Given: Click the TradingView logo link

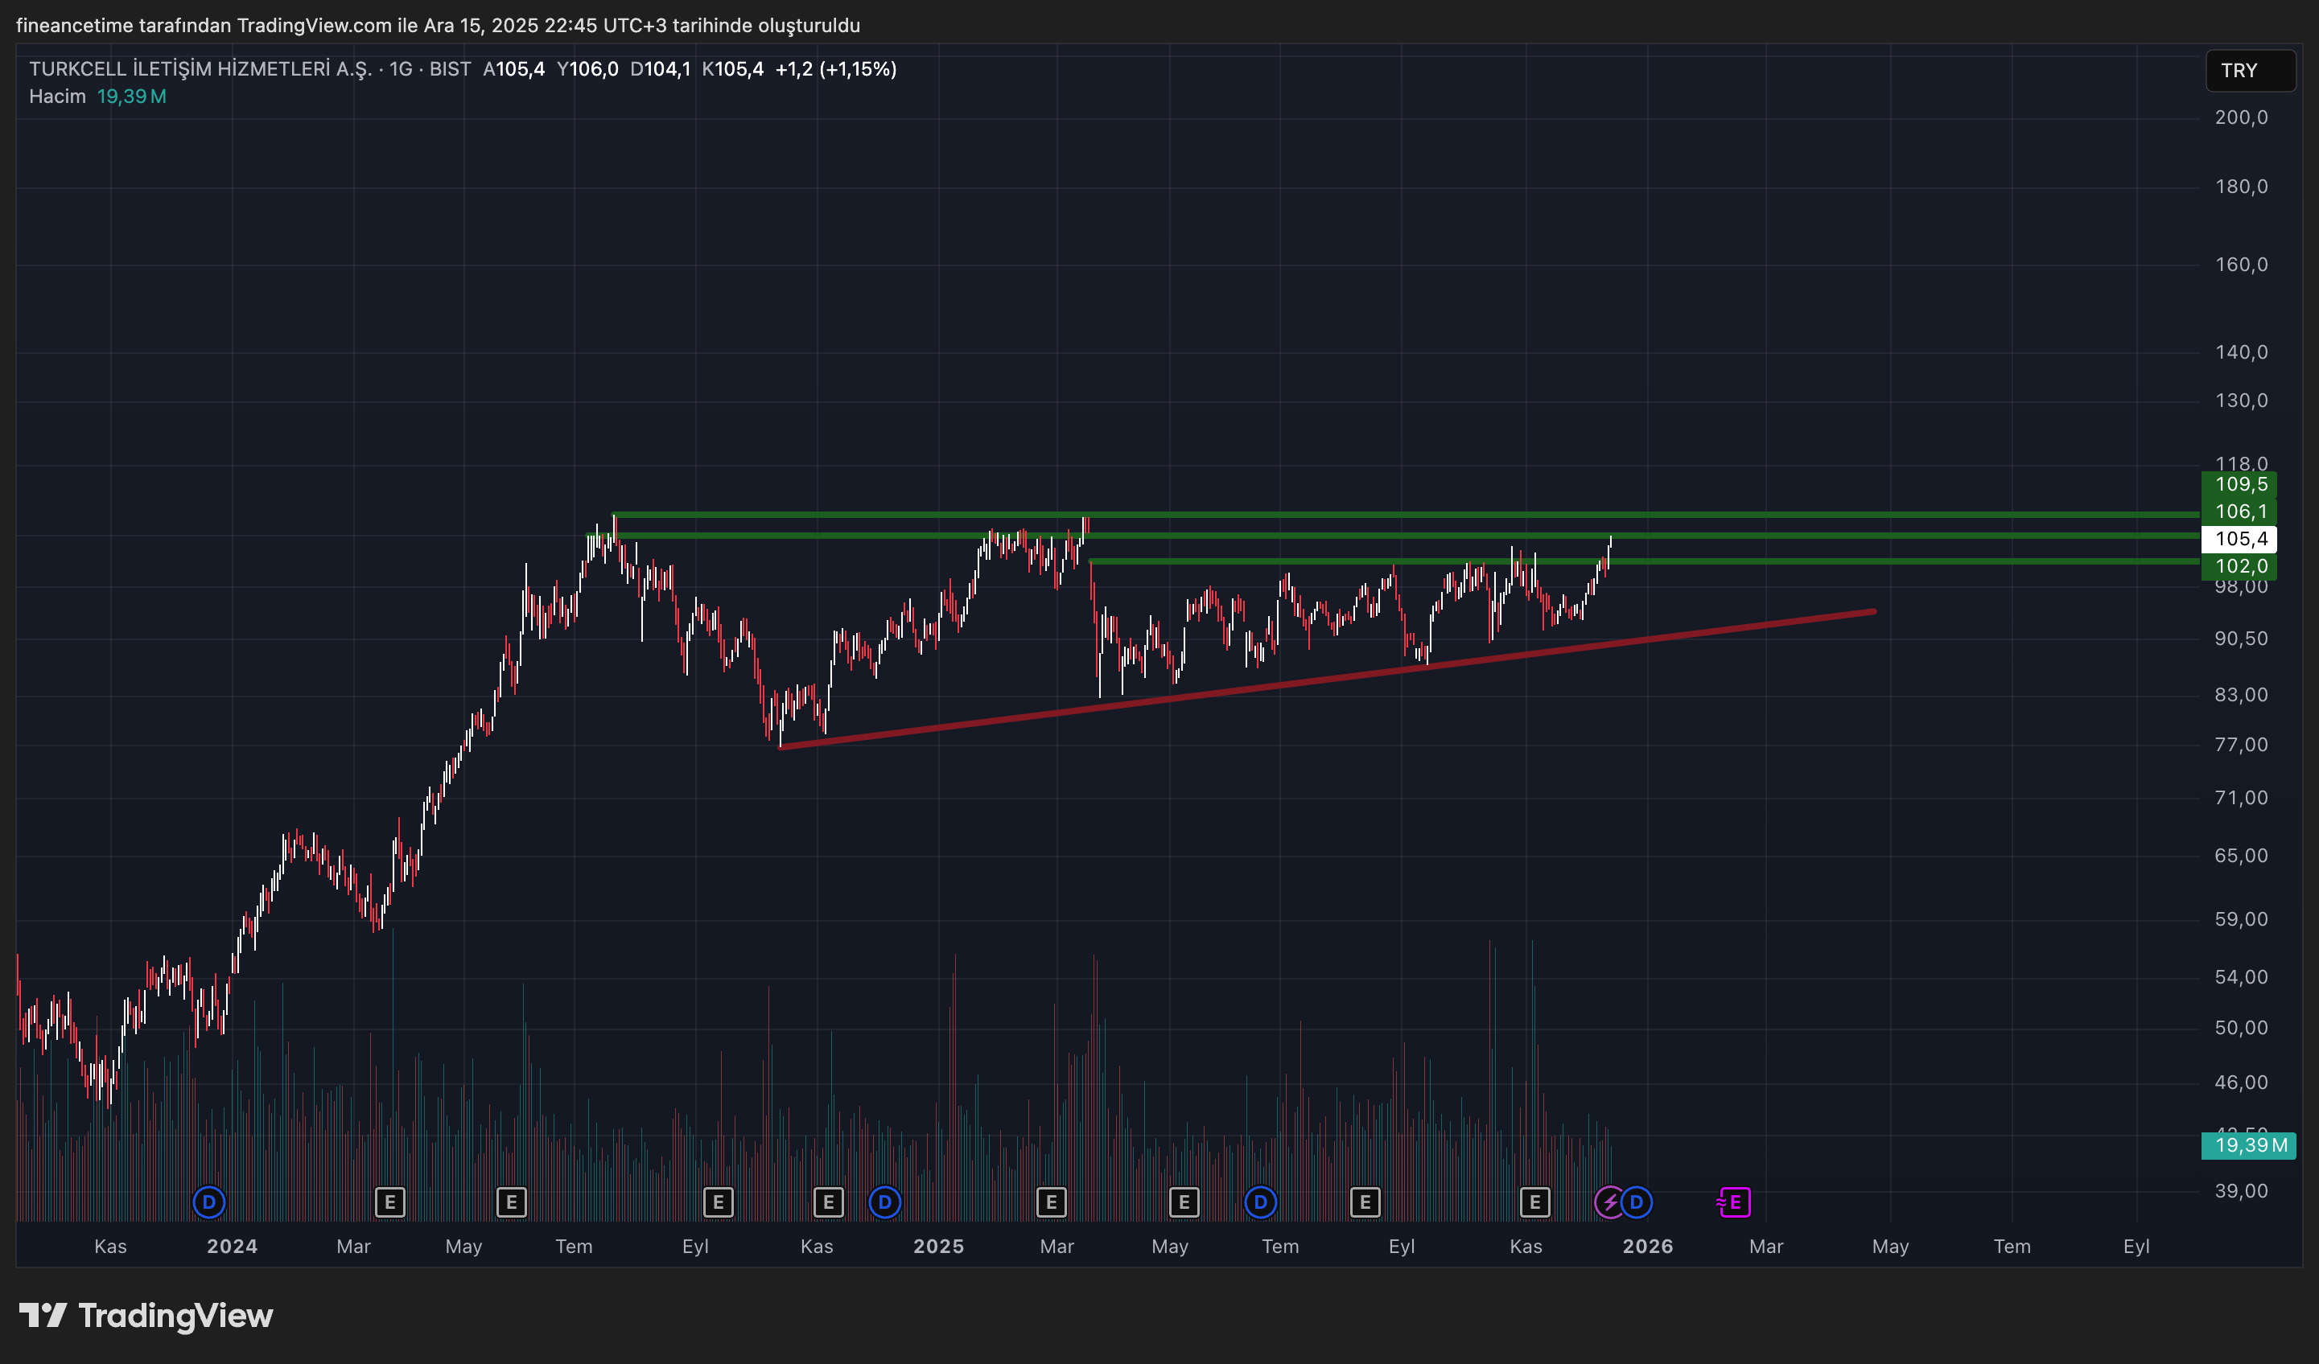Looking at the screenshot, I should (146, 1315).
